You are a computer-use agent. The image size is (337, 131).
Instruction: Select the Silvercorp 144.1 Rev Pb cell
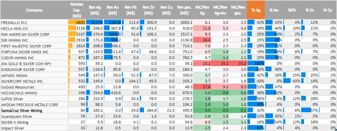pyautogui.click(x=130, y=81)
